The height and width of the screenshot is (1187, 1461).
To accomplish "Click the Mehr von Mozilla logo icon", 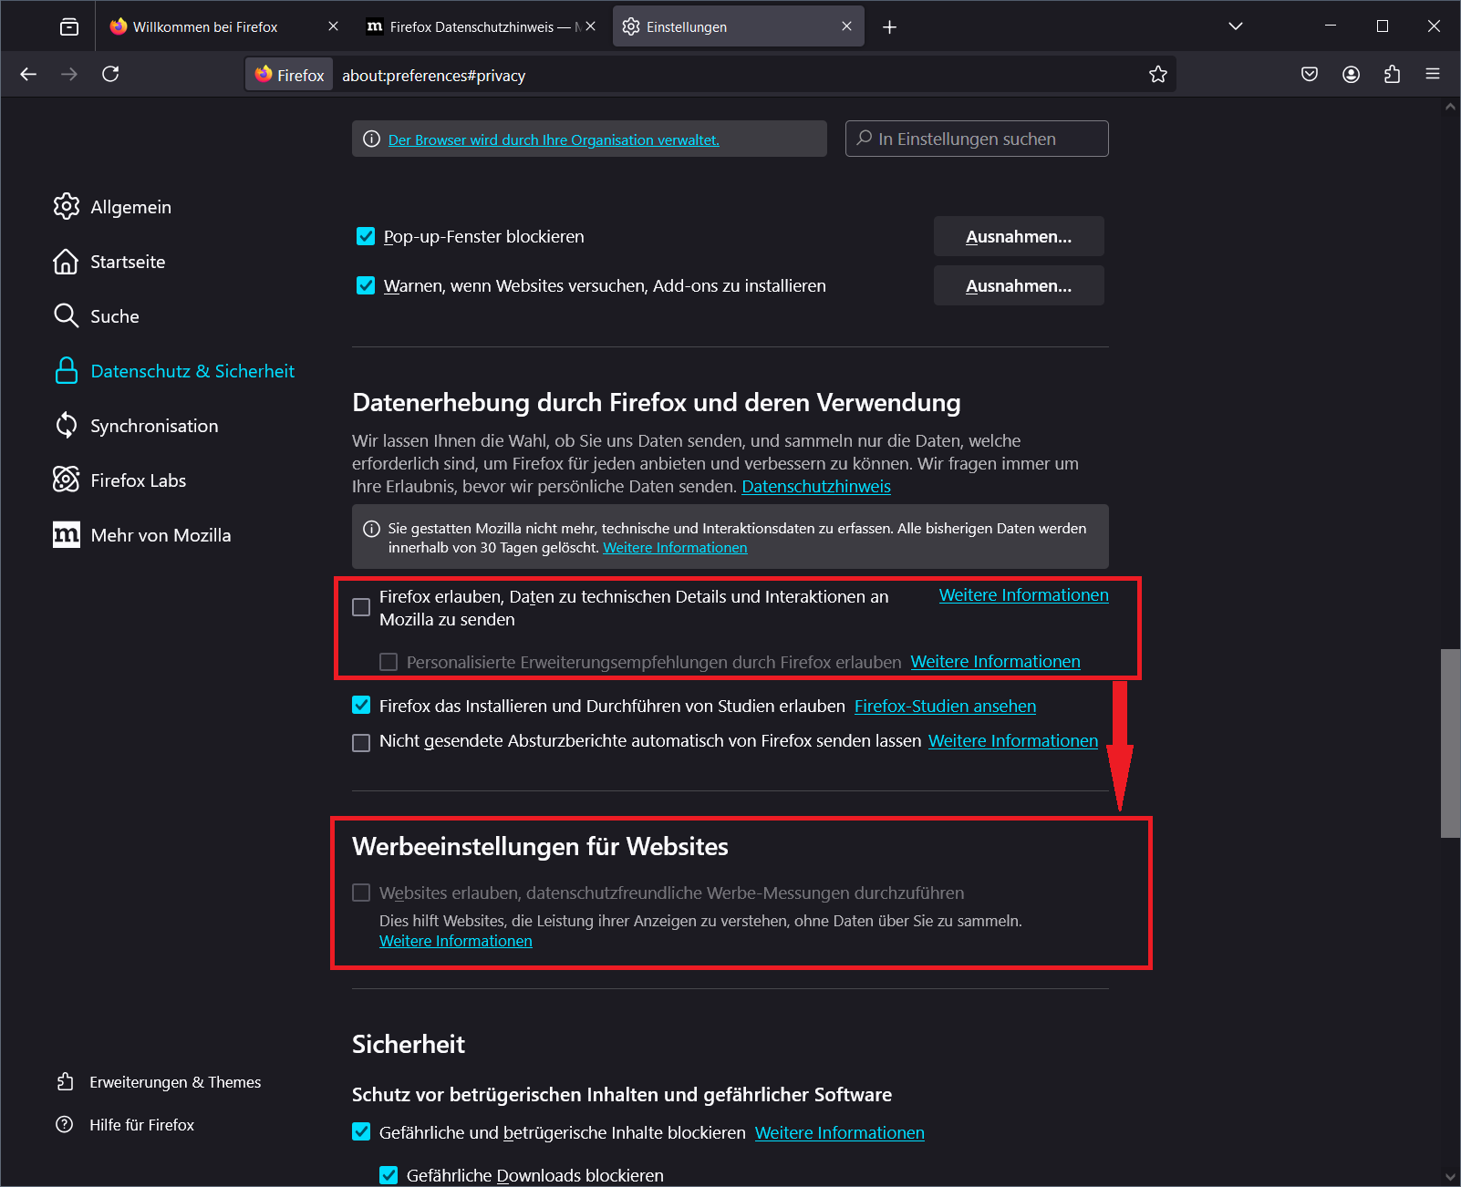I will pos(67,535).
